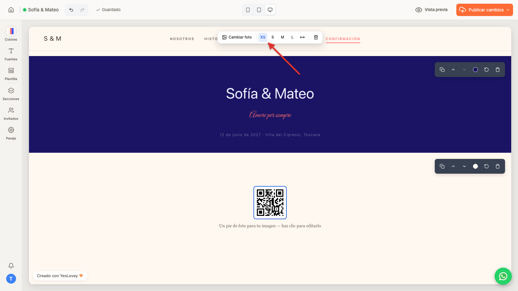Switch to mobile device preview
The width and height of the screenshot is (518, 291).
click(x=248, y=10)
